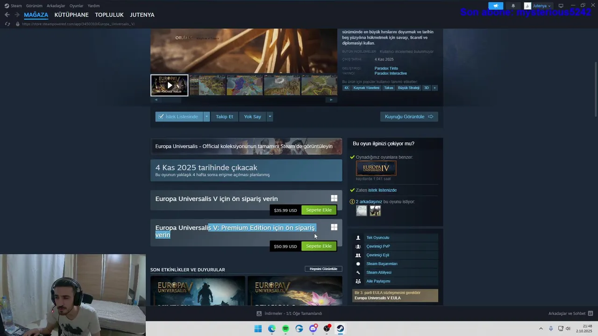The height and width of the screenshot is (336, 598).
Task: Click the second friend avatar
Action: (x=375, y=211)
